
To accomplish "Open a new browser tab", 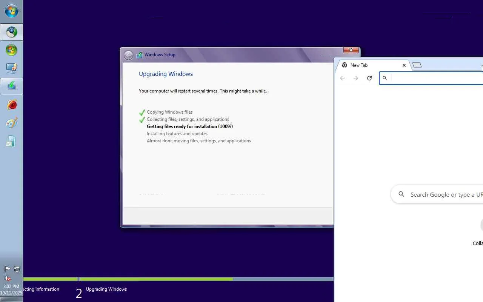I will click(417, 65).
